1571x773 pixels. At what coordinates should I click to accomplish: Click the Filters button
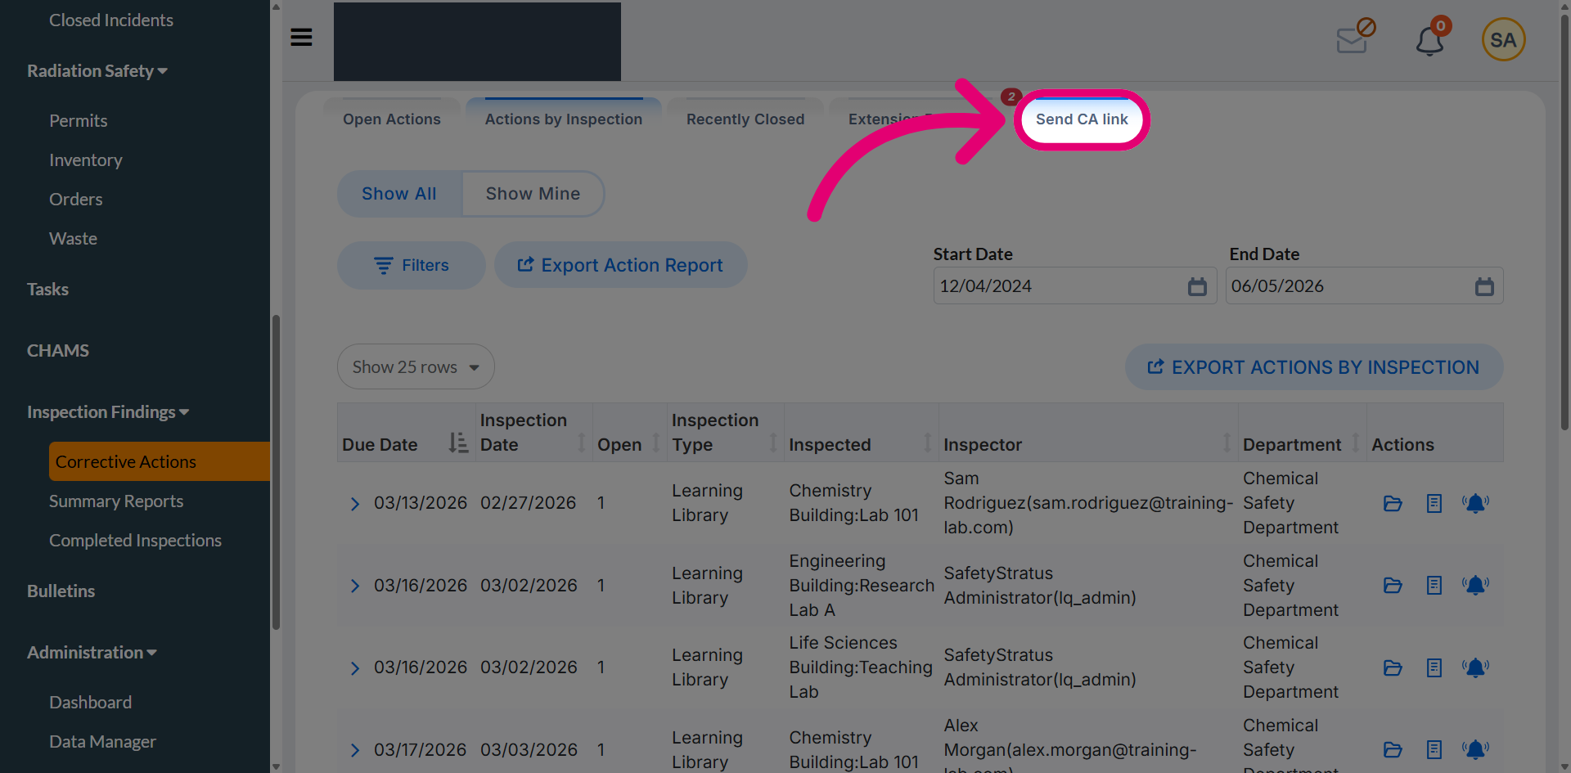[412, 265]
